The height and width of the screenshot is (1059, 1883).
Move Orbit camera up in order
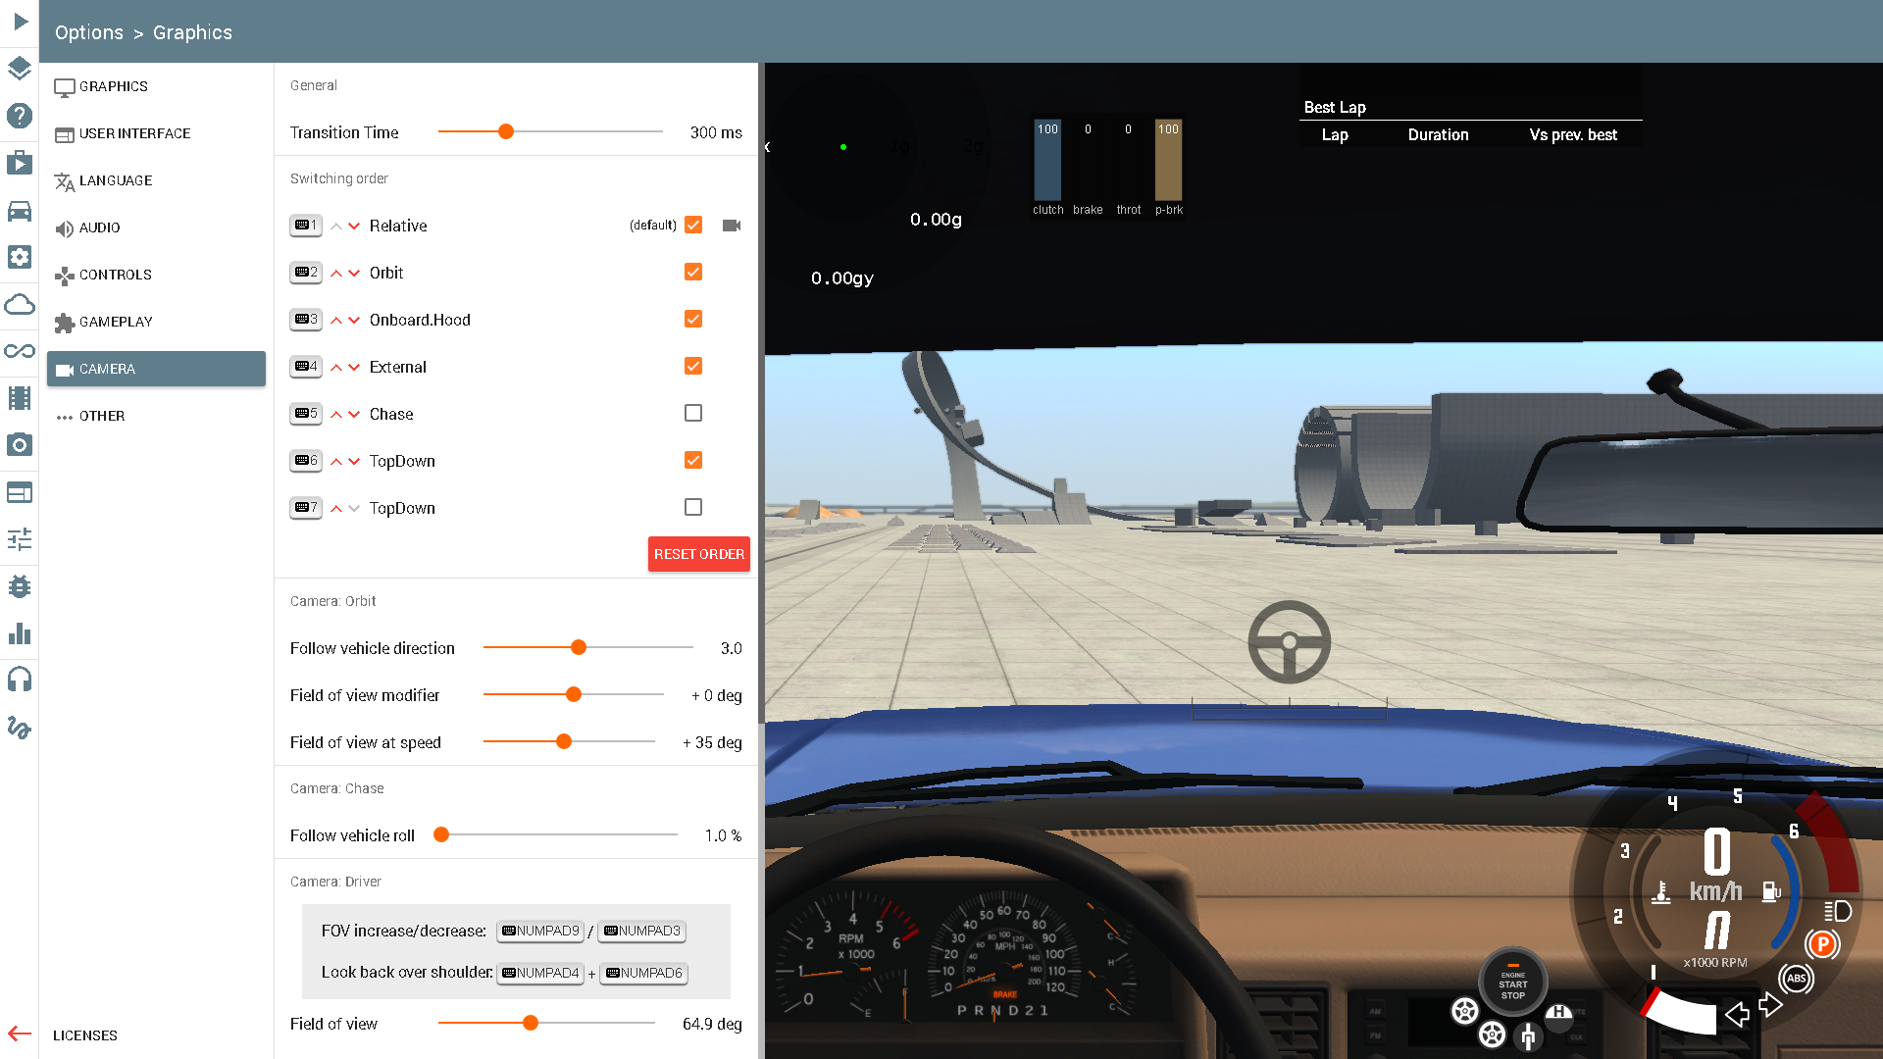336,274
